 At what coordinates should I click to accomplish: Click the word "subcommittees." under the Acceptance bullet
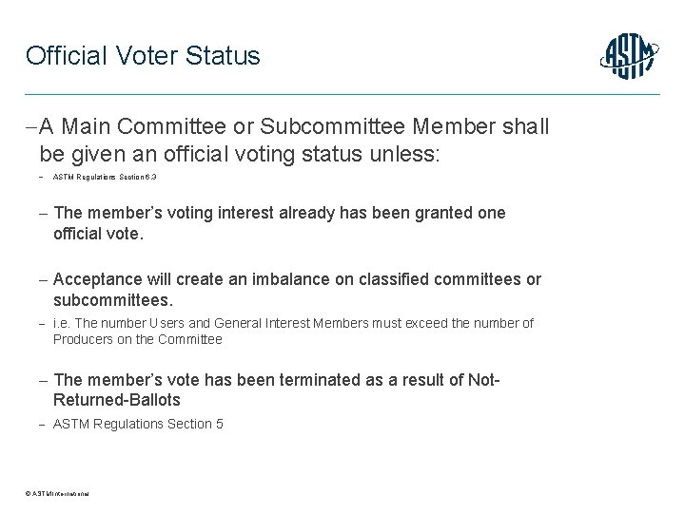tap(113, 299)
